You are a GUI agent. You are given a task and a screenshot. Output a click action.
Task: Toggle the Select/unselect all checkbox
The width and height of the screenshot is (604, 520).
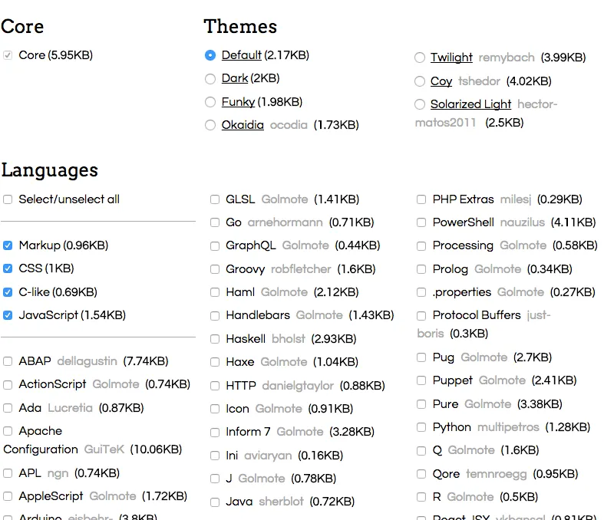coord(8,199)
